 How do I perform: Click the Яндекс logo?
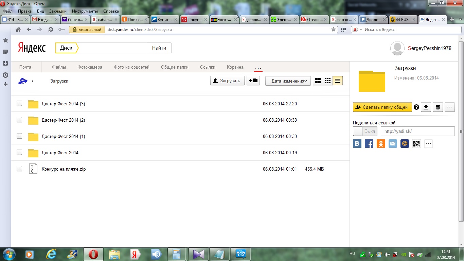tap(32, 48)
